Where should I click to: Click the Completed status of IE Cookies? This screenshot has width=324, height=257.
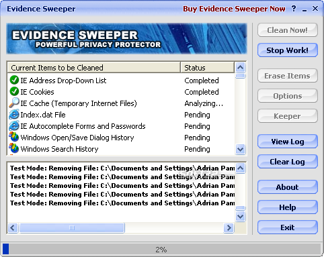point(202,92)
